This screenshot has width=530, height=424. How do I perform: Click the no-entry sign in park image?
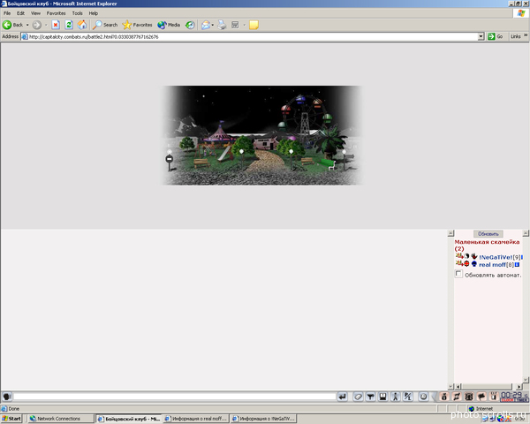coord(170,159)
